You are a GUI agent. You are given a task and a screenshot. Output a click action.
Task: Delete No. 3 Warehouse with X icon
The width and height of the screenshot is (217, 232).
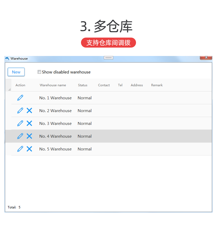[x=29, y=123]
